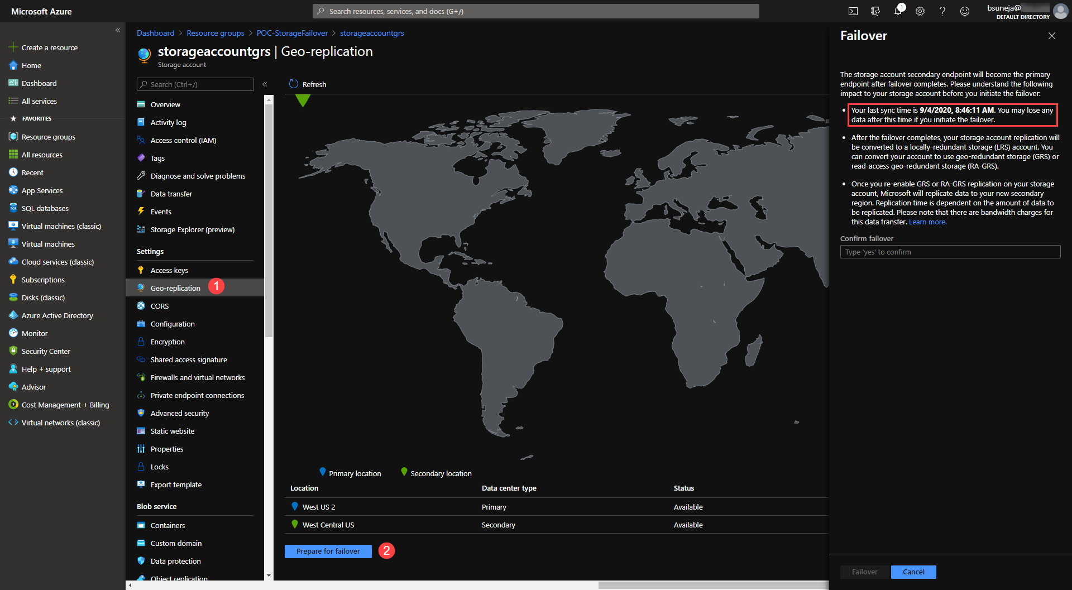Click the Refresh icon in Geo-replication
This screenshot has height=590, width=1072.
click(294, 84)
